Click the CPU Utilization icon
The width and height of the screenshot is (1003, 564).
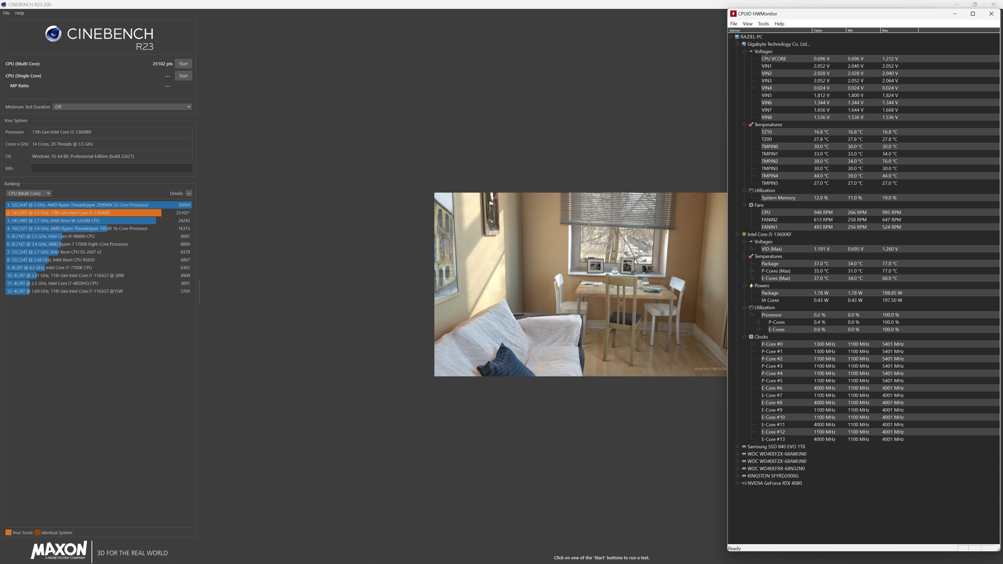coord(751,307)
